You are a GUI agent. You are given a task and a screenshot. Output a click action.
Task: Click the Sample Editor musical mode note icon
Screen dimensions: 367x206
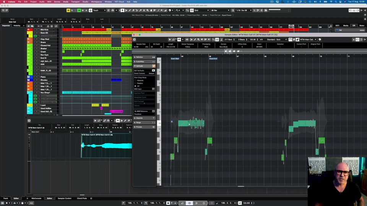pyautogui.click(x=221, y=39)
